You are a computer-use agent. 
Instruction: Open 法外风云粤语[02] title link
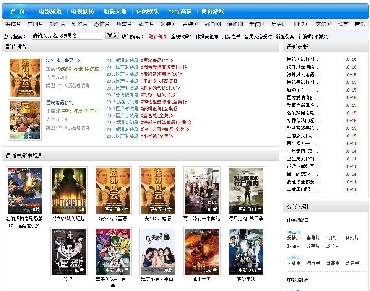64,60
